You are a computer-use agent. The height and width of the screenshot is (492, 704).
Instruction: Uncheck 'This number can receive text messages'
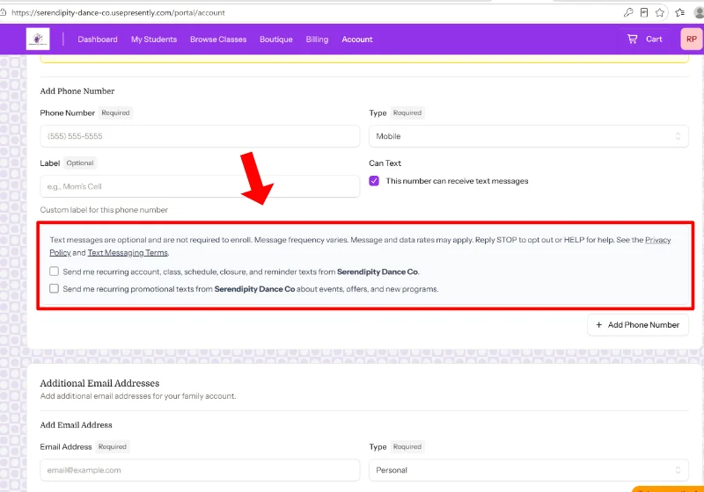pos(374,181)
